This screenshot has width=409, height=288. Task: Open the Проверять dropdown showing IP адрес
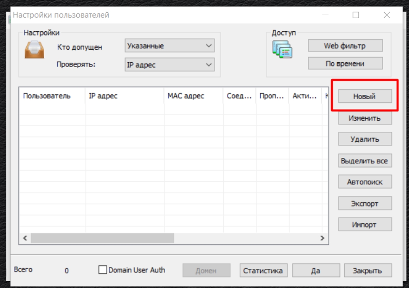coord(170,64)
